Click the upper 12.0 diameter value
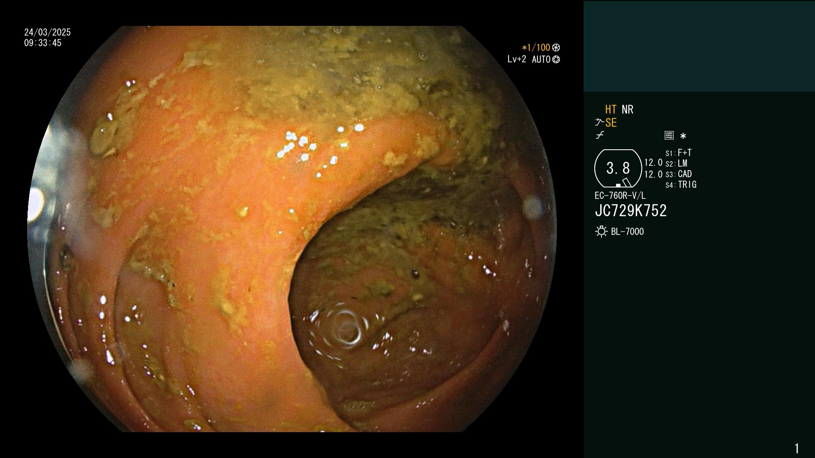 tap(653, 162)
